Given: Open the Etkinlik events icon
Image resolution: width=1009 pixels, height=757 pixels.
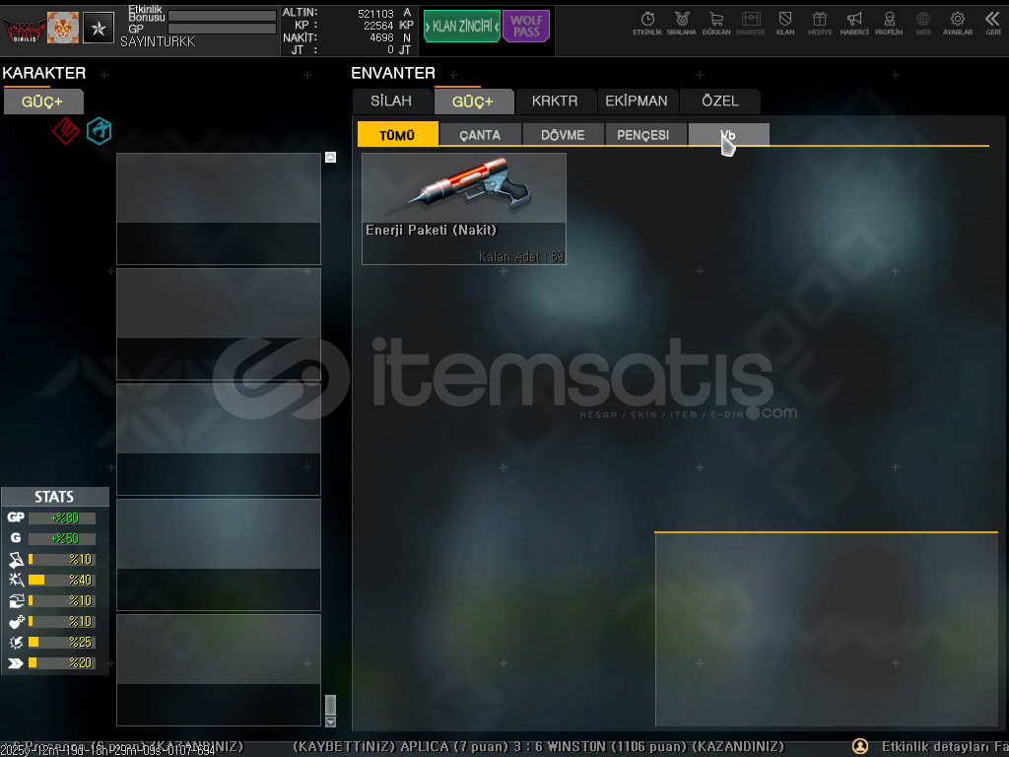Looking at the screenshot, I should (x=647, y=24).
